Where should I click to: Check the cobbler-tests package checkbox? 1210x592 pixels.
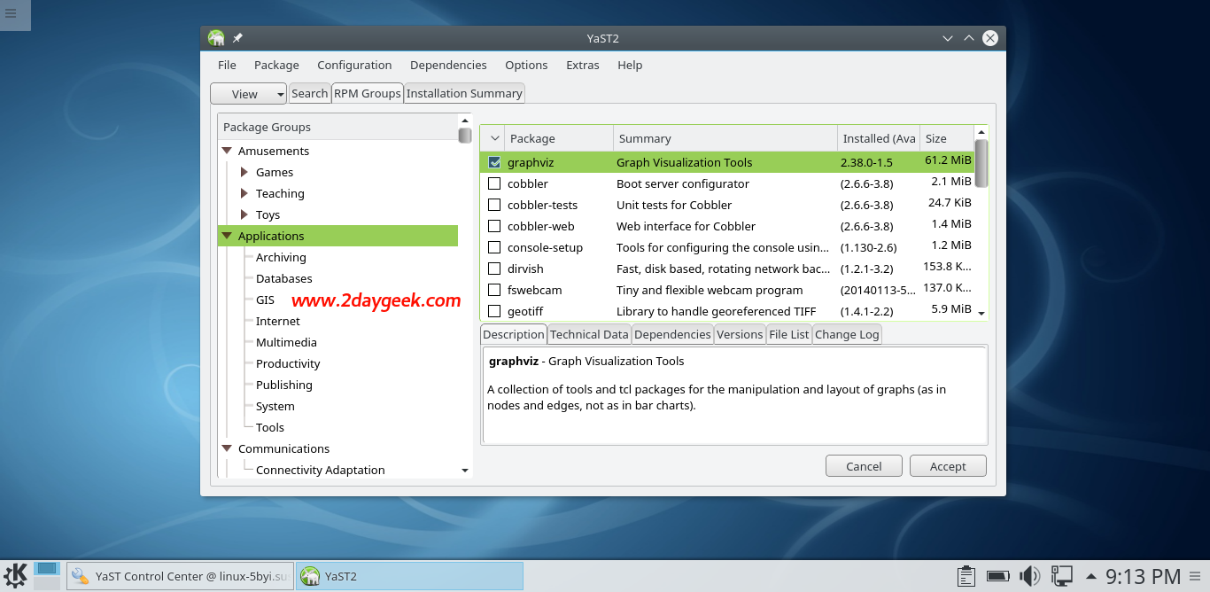coord(494,205)
